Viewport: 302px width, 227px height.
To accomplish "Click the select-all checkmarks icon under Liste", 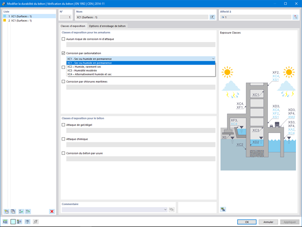I will pos(21,211).
